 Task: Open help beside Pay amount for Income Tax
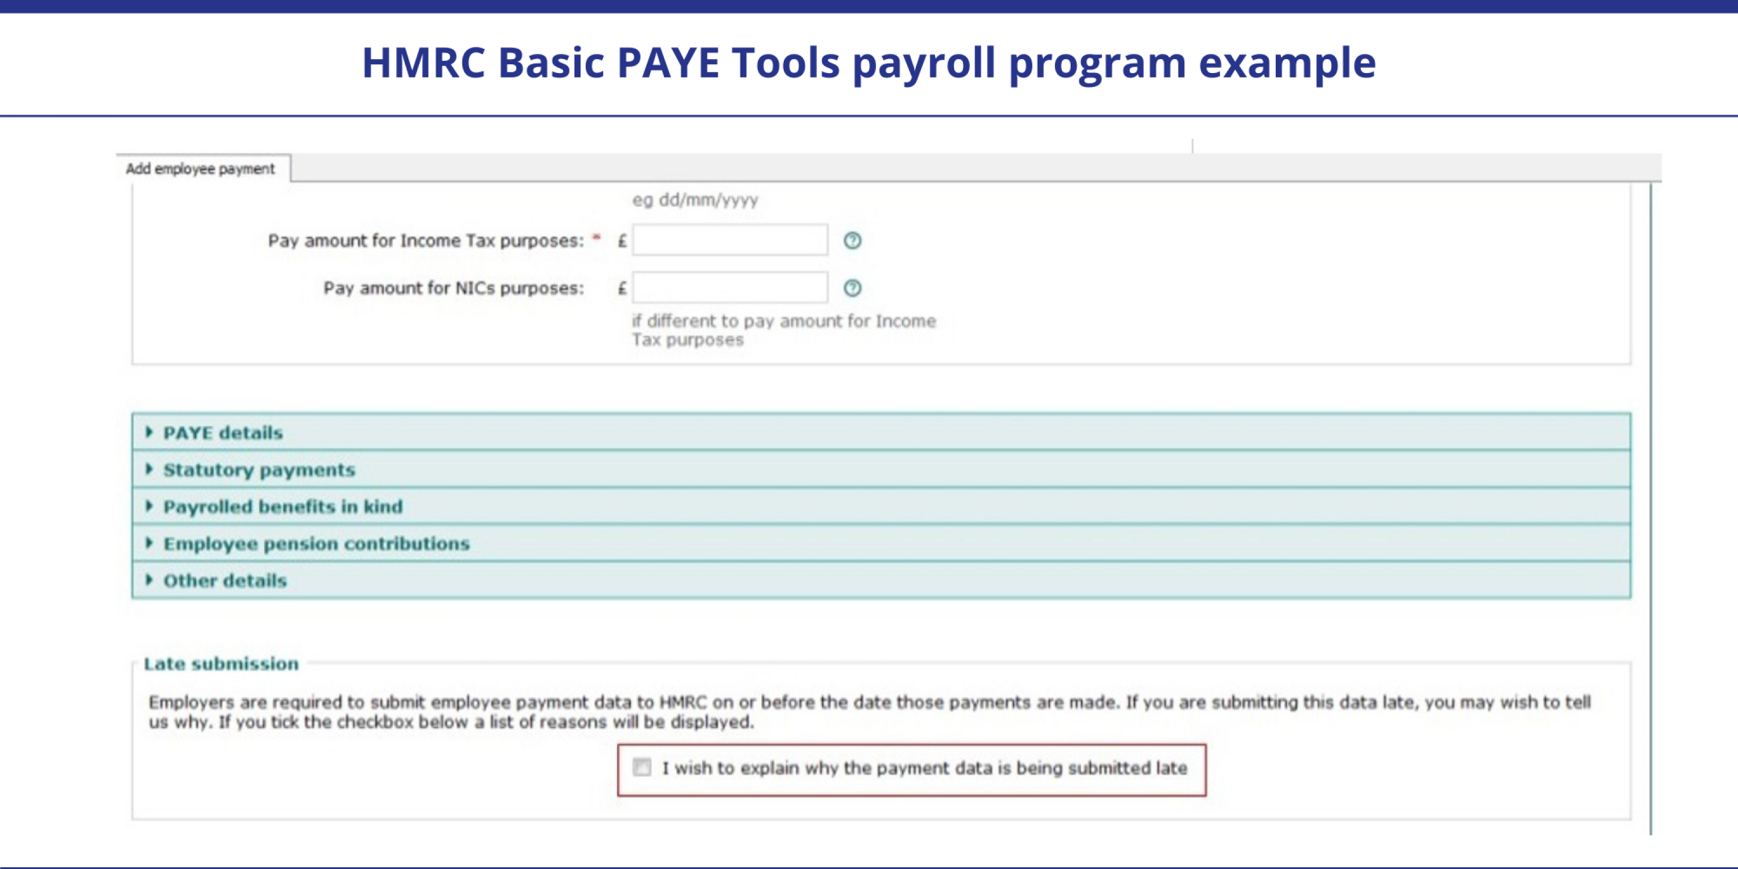[853, 241]
